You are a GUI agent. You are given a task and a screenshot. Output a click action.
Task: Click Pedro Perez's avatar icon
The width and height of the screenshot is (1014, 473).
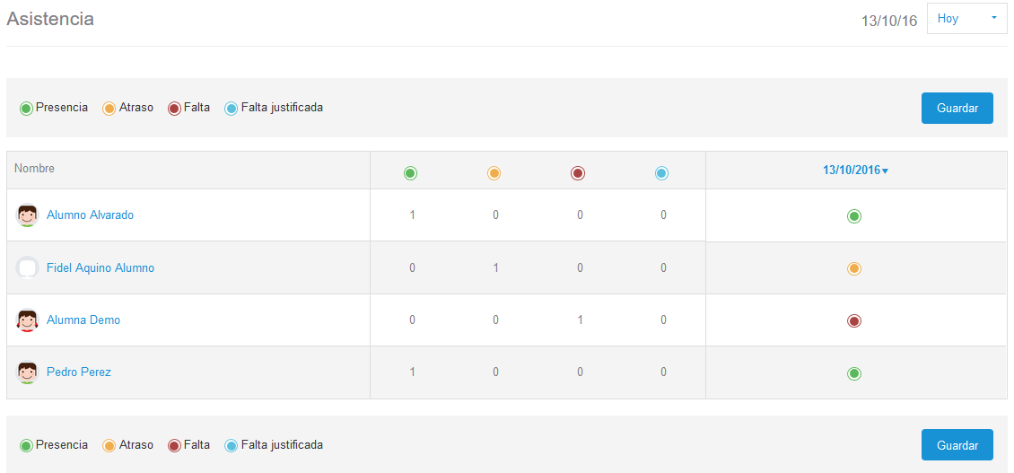(28, 372)
